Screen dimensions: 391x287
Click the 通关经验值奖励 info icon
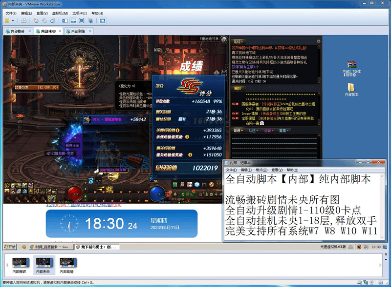pyautogui.click(x=190, y=154)
